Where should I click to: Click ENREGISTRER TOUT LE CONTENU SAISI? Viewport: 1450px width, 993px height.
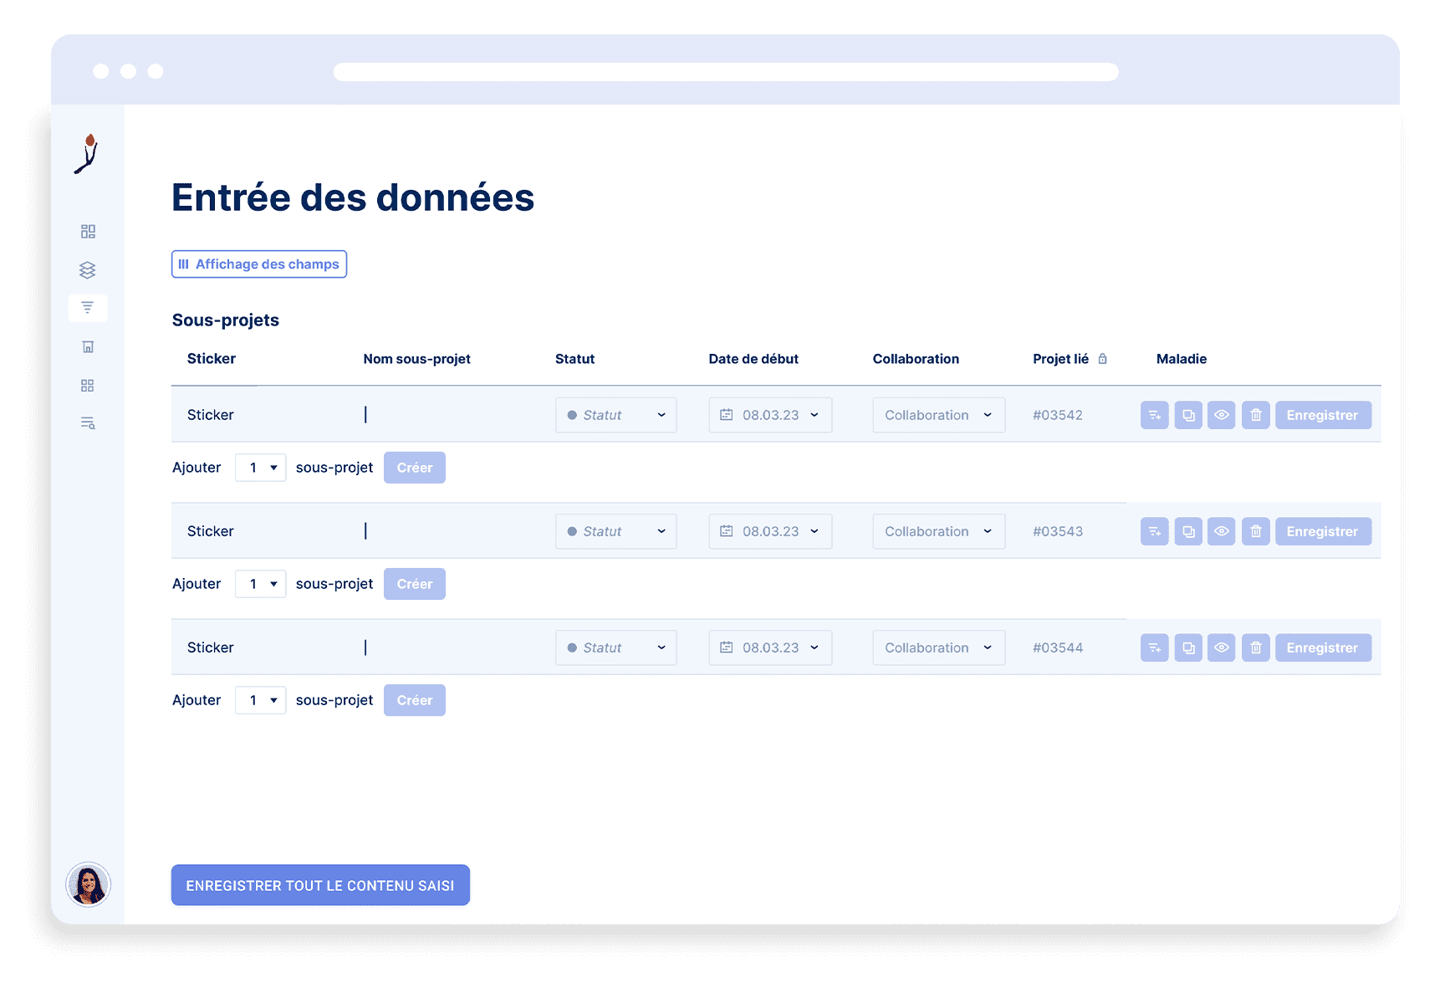tap(320, 884)
